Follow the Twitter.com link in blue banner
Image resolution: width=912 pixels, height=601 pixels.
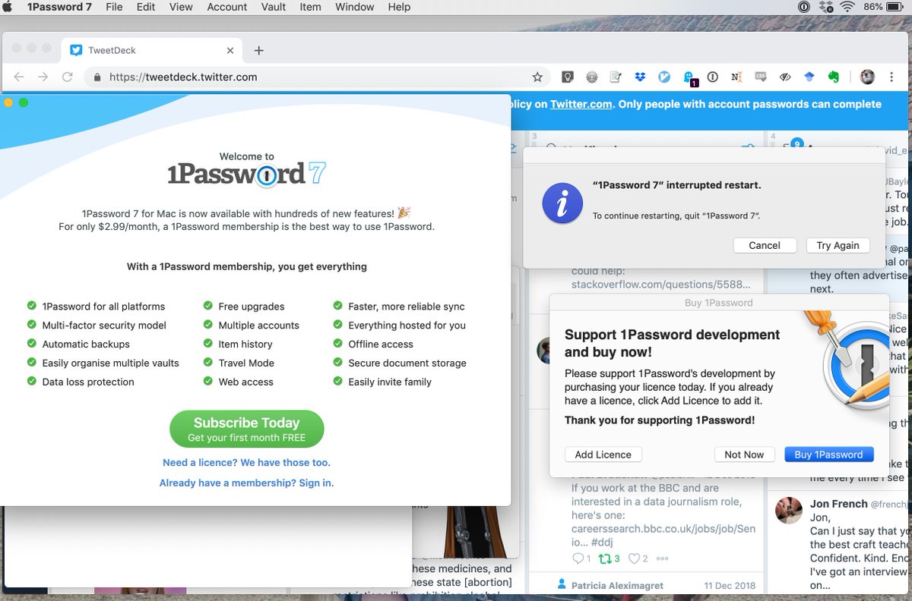point(581,104)
